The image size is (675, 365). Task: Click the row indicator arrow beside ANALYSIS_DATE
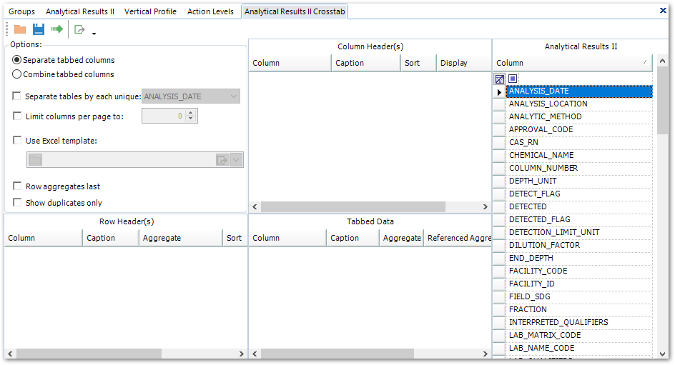pyautogui.click(x=499, y=91)
